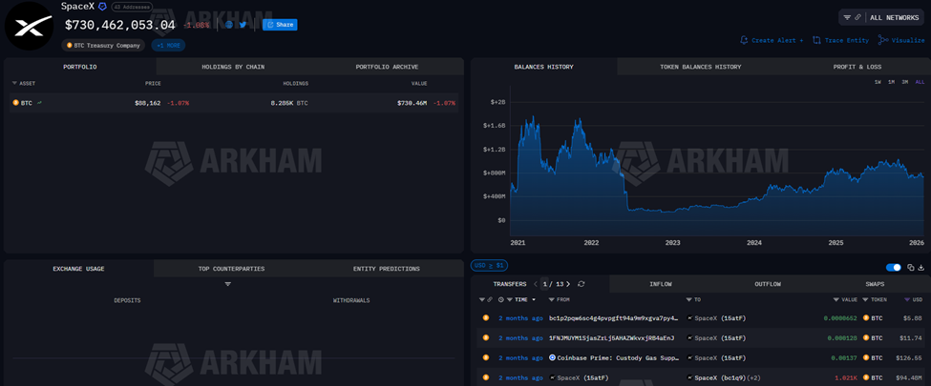The height and width of the screenshot is (386, 931).
Task: Remove the USD ≥ $1 filter chip
Action: point(488,266)
